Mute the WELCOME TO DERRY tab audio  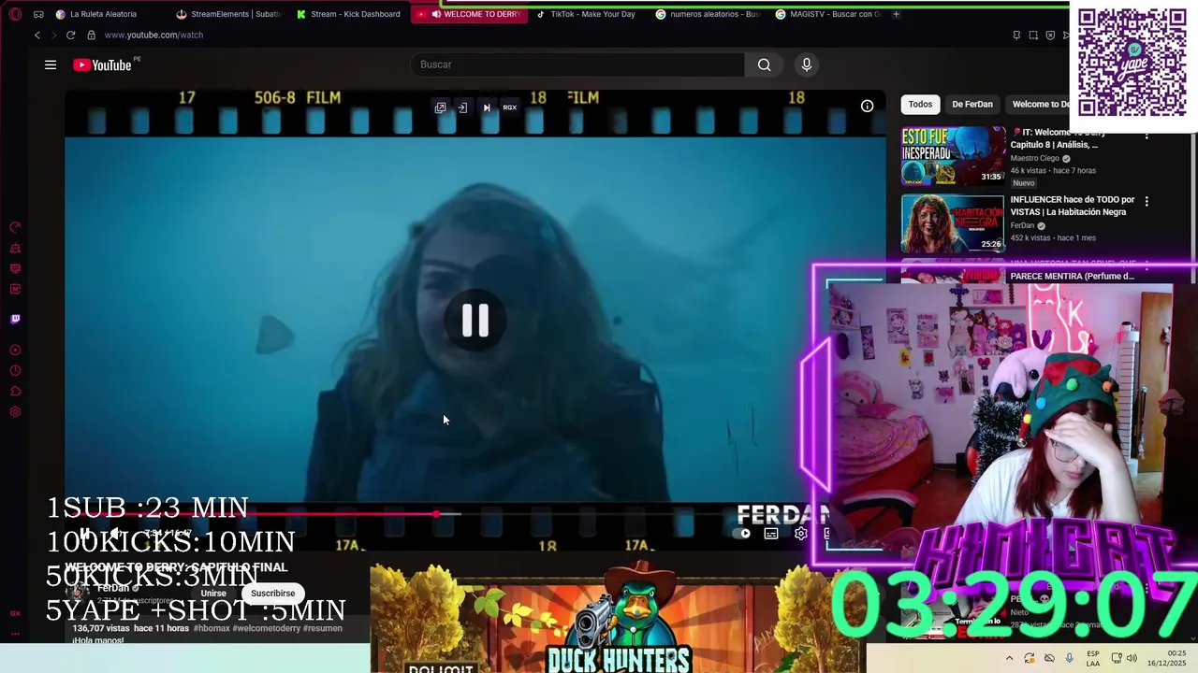(436, 14)
